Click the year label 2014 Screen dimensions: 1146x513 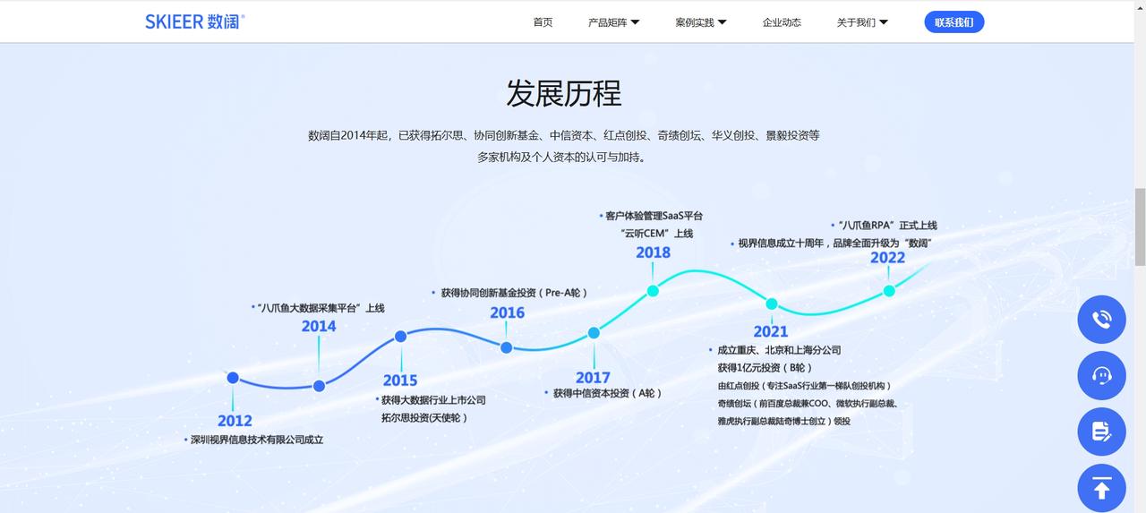[319, 326]
